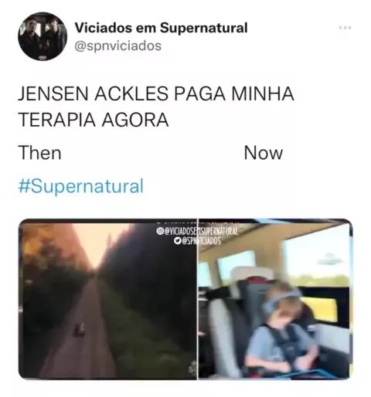The image size is (371, 397).
Task: Click the word Now in the tweet
Action: (263, 153)
